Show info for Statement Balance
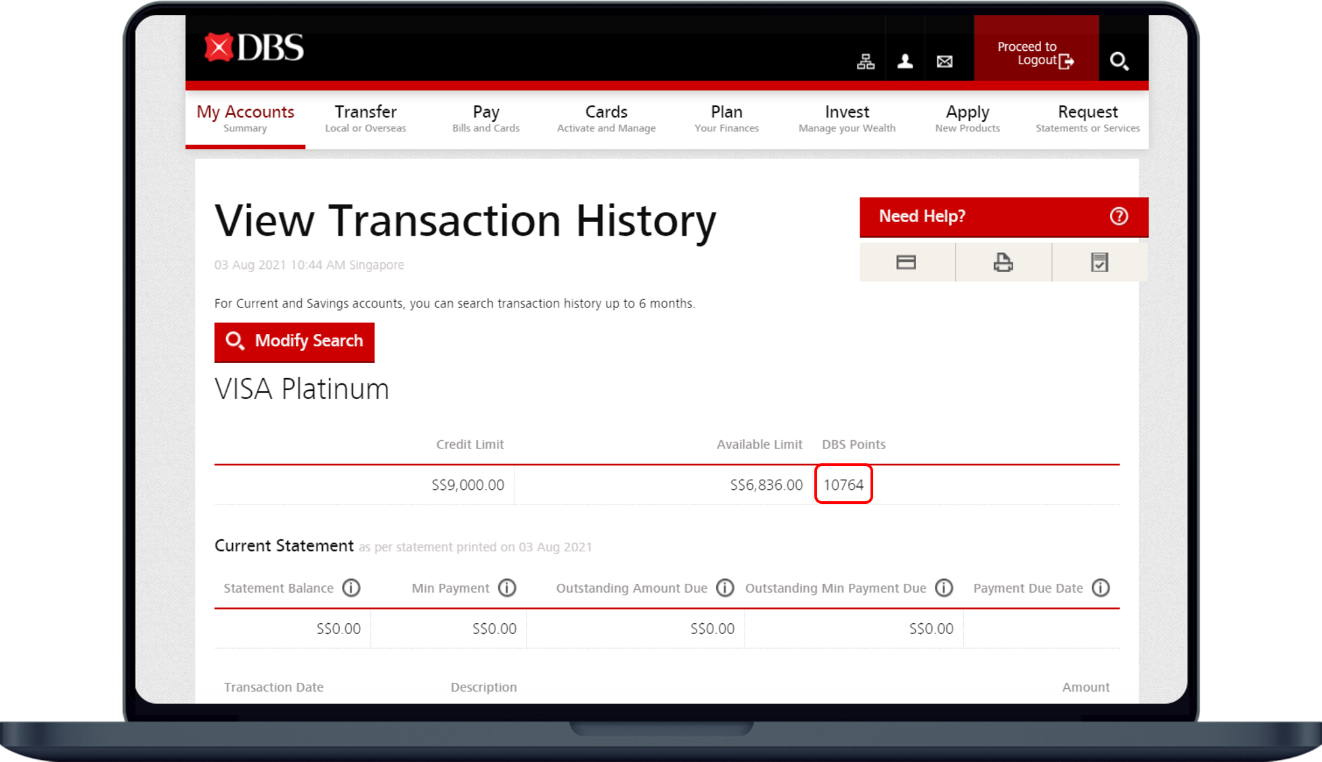This screenshot has width=1322, height=762. pyautogui.click(x=351, y=588)
